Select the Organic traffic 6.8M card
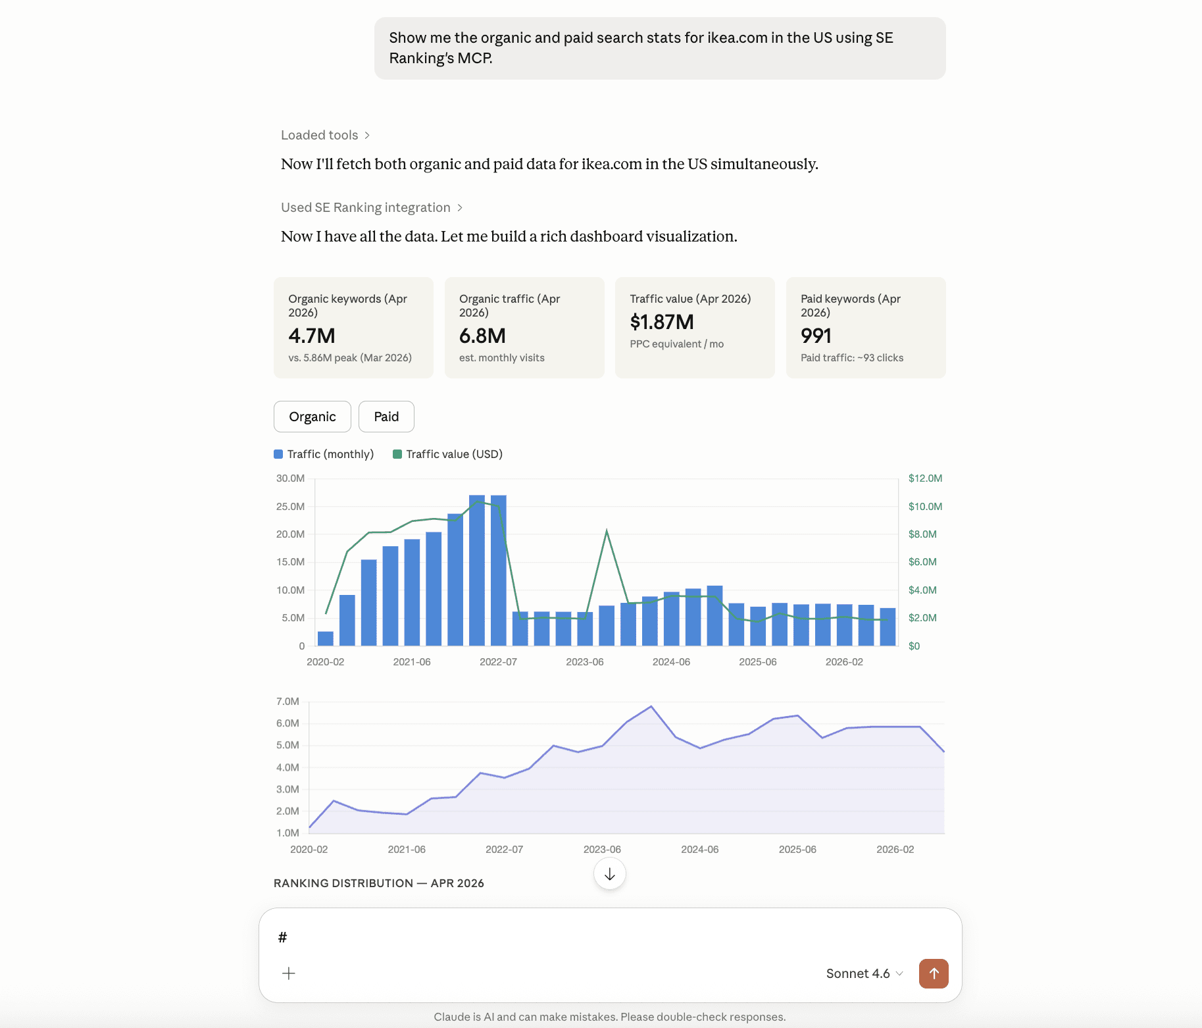The height and width of the screenshot is (1028, 1202). click(524, 328)
